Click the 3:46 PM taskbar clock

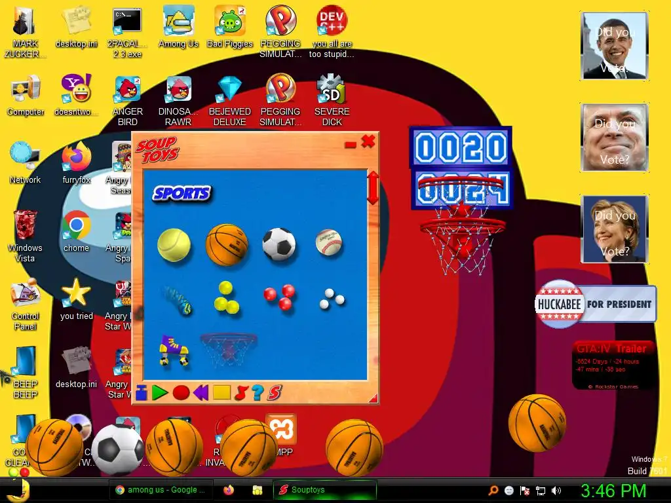(613, 491)
